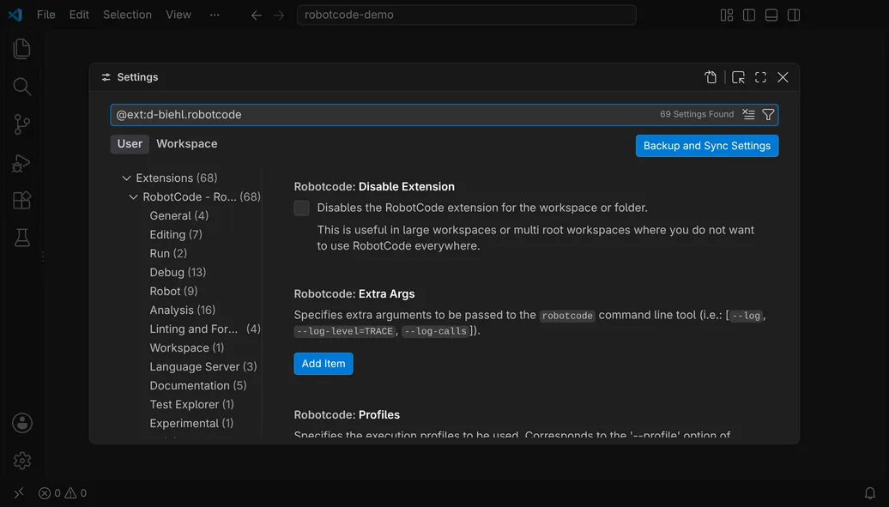
Task: Go back with the left arrow
Action: point(257,15)
